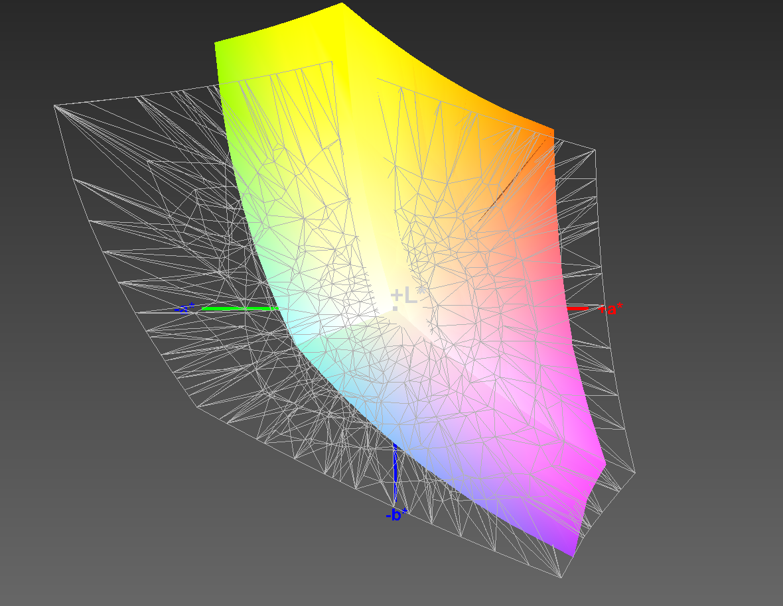Click the -a* green axis label
The width and height of the screenshot is (783, 606).
click(184, 308)
